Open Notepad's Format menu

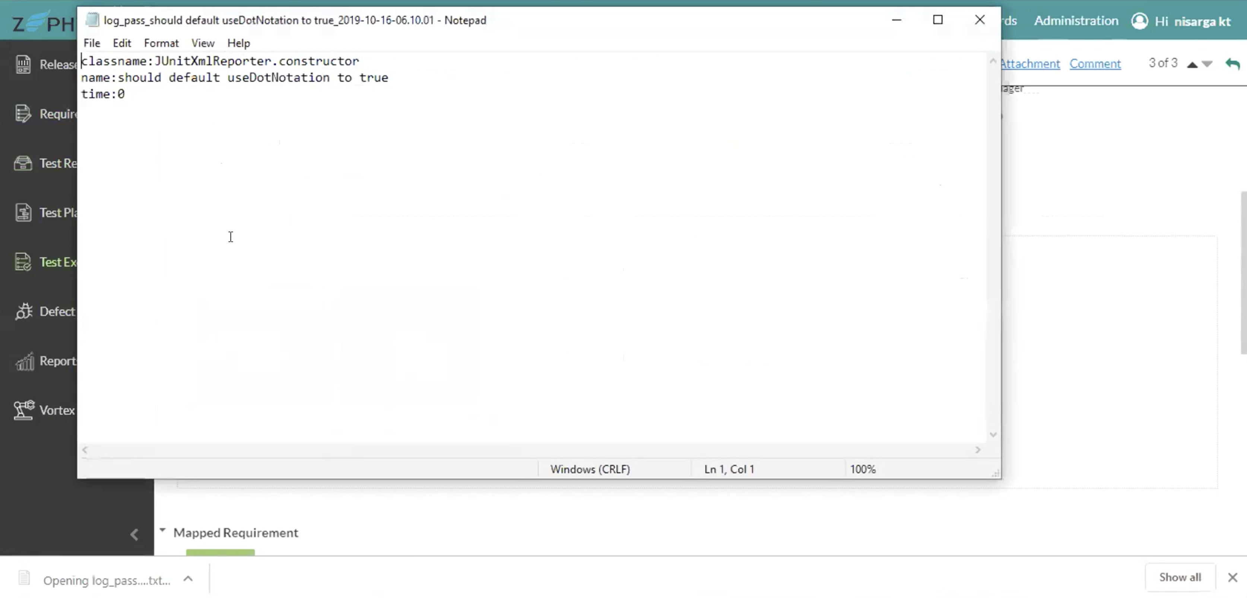click(161, 43)
